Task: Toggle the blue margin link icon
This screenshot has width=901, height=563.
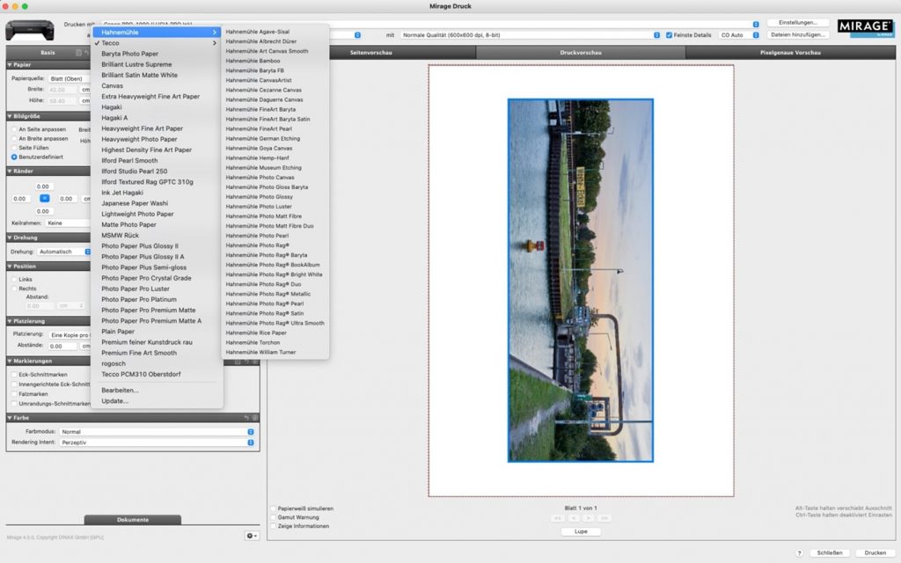Action: [x=44, y=198]
